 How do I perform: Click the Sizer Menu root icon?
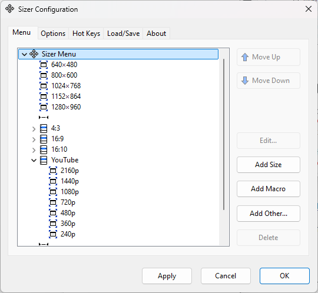[x=34, y=54]
